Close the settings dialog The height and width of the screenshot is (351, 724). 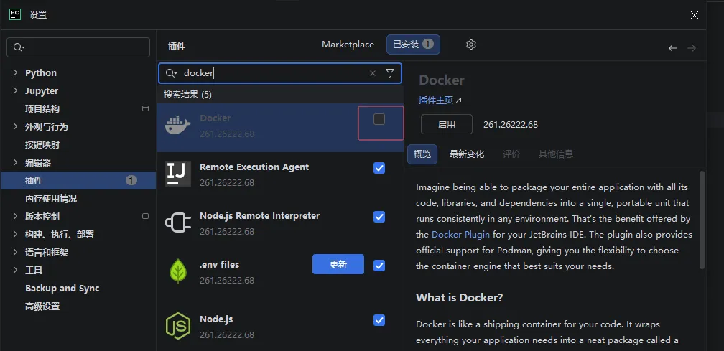coord(694,15)
